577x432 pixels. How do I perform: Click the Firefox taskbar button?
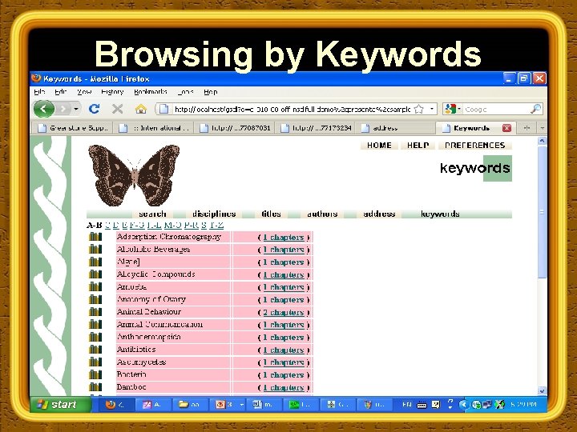(x=115, y=405)
